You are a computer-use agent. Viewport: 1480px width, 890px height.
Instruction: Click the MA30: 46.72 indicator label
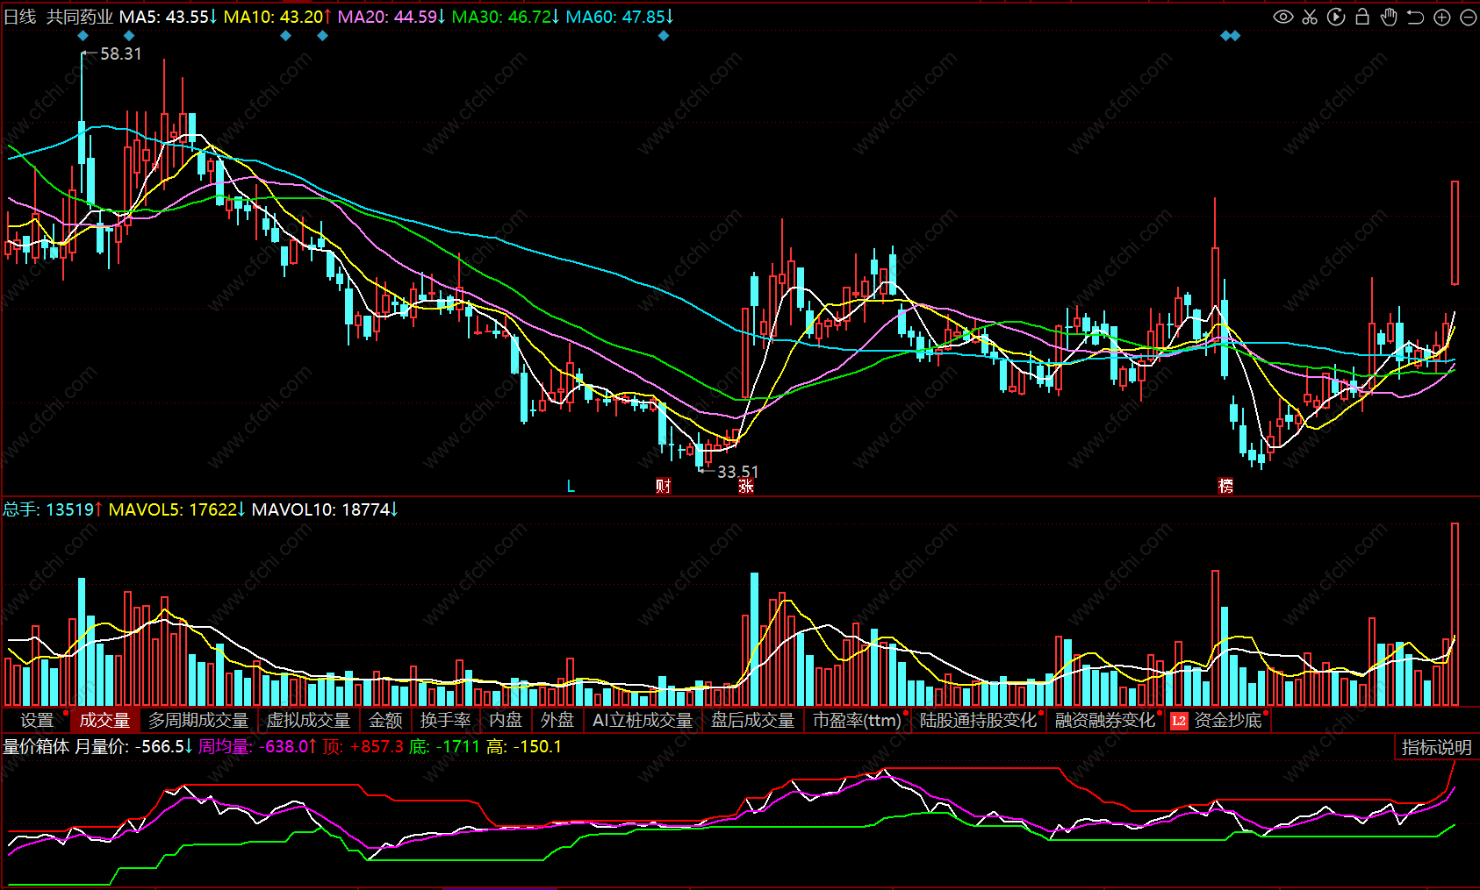506,17
